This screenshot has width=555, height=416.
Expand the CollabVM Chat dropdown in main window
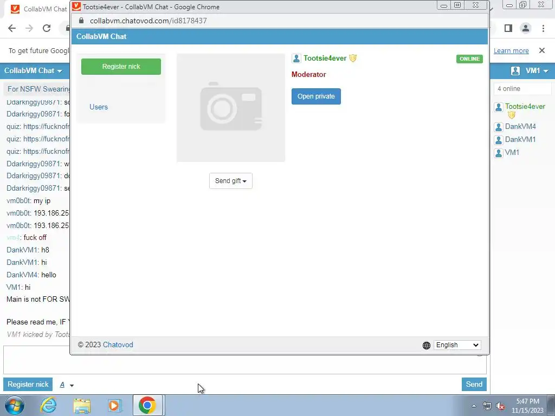33,71
